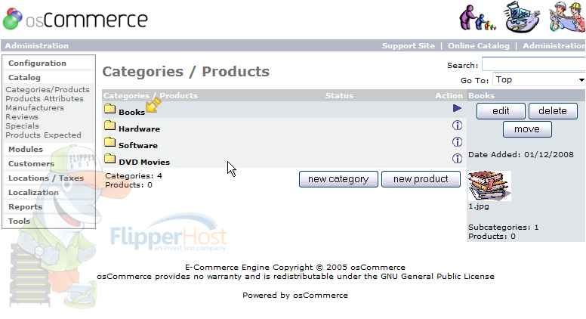Select the Books category name
This screenshot has height=319, width=586.
click(x=131, y=112)
